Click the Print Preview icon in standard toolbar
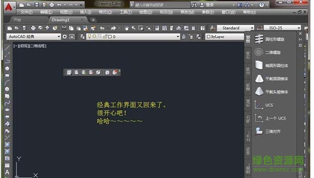The width and height of the screenshot is (314, 178). click(41, 28)
